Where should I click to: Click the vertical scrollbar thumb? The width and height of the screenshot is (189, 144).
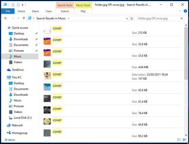(x=186, y=53)
